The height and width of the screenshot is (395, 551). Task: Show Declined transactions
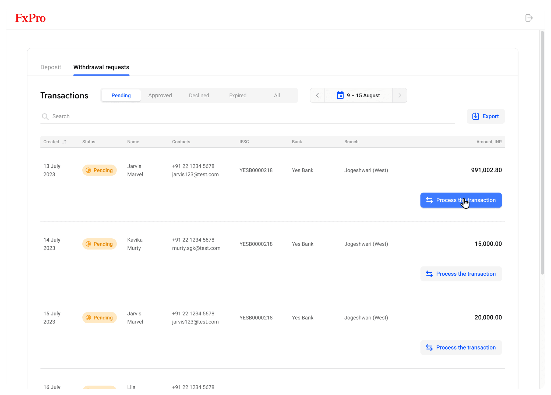click(x=199, y=95)
